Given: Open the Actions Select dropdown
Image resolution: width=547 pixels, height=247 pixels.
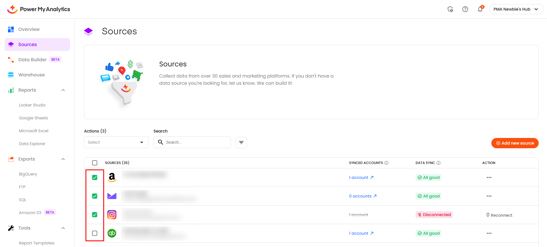Looking at the screenshot, I should pos(116,143).
